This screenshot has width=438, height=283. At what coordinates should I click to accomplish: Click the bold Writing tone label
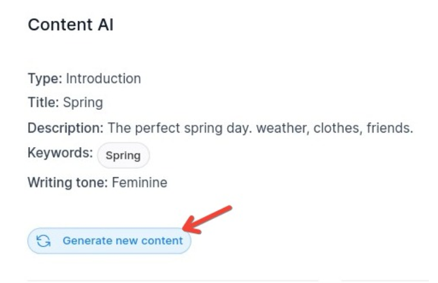[68, 183]
